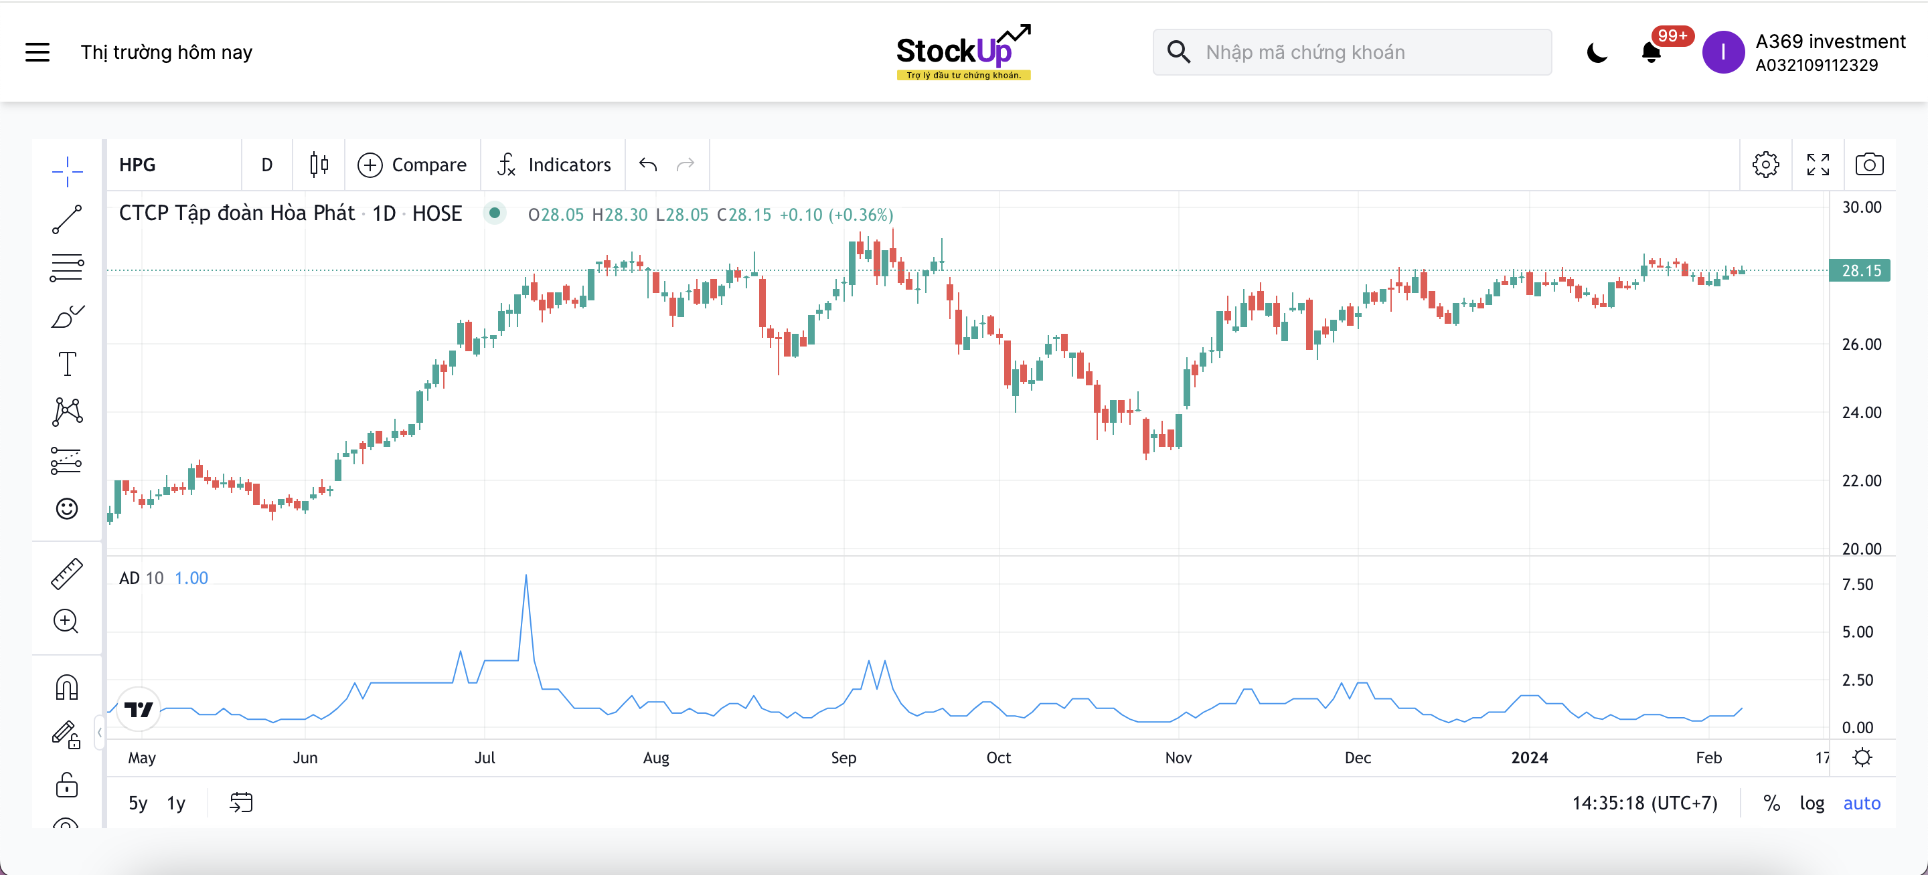Open the notifications bell
1928x875 pixels.
point(1651,52)
